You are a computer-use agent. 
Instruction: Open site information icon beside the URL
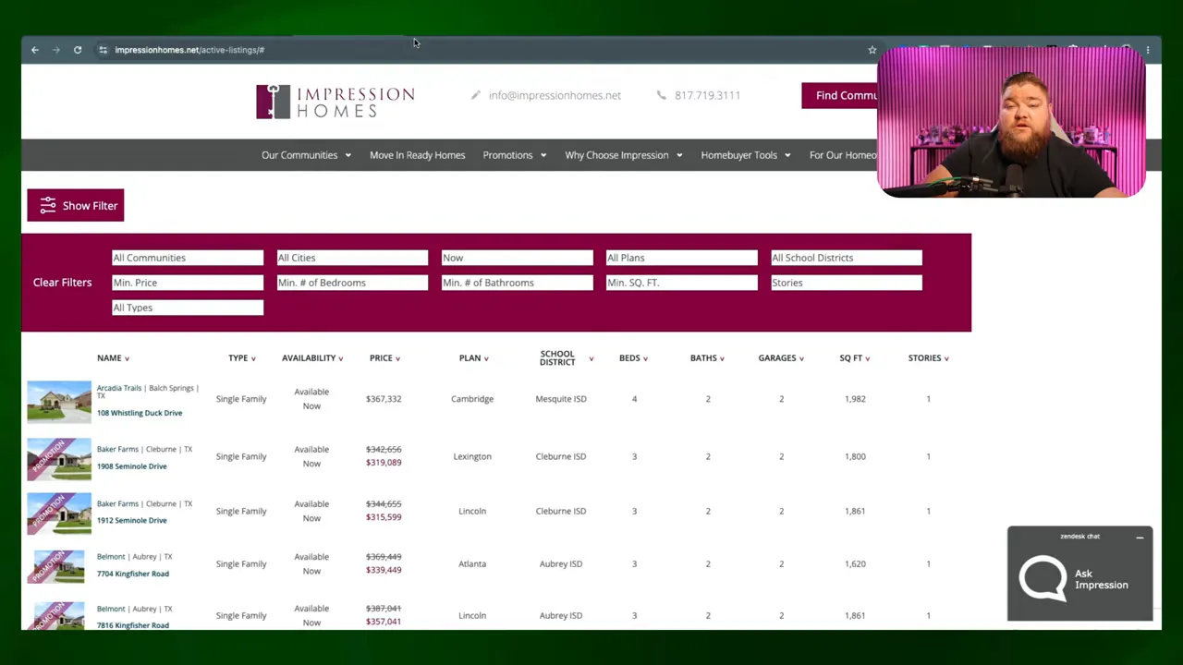(x=103, y=50)
